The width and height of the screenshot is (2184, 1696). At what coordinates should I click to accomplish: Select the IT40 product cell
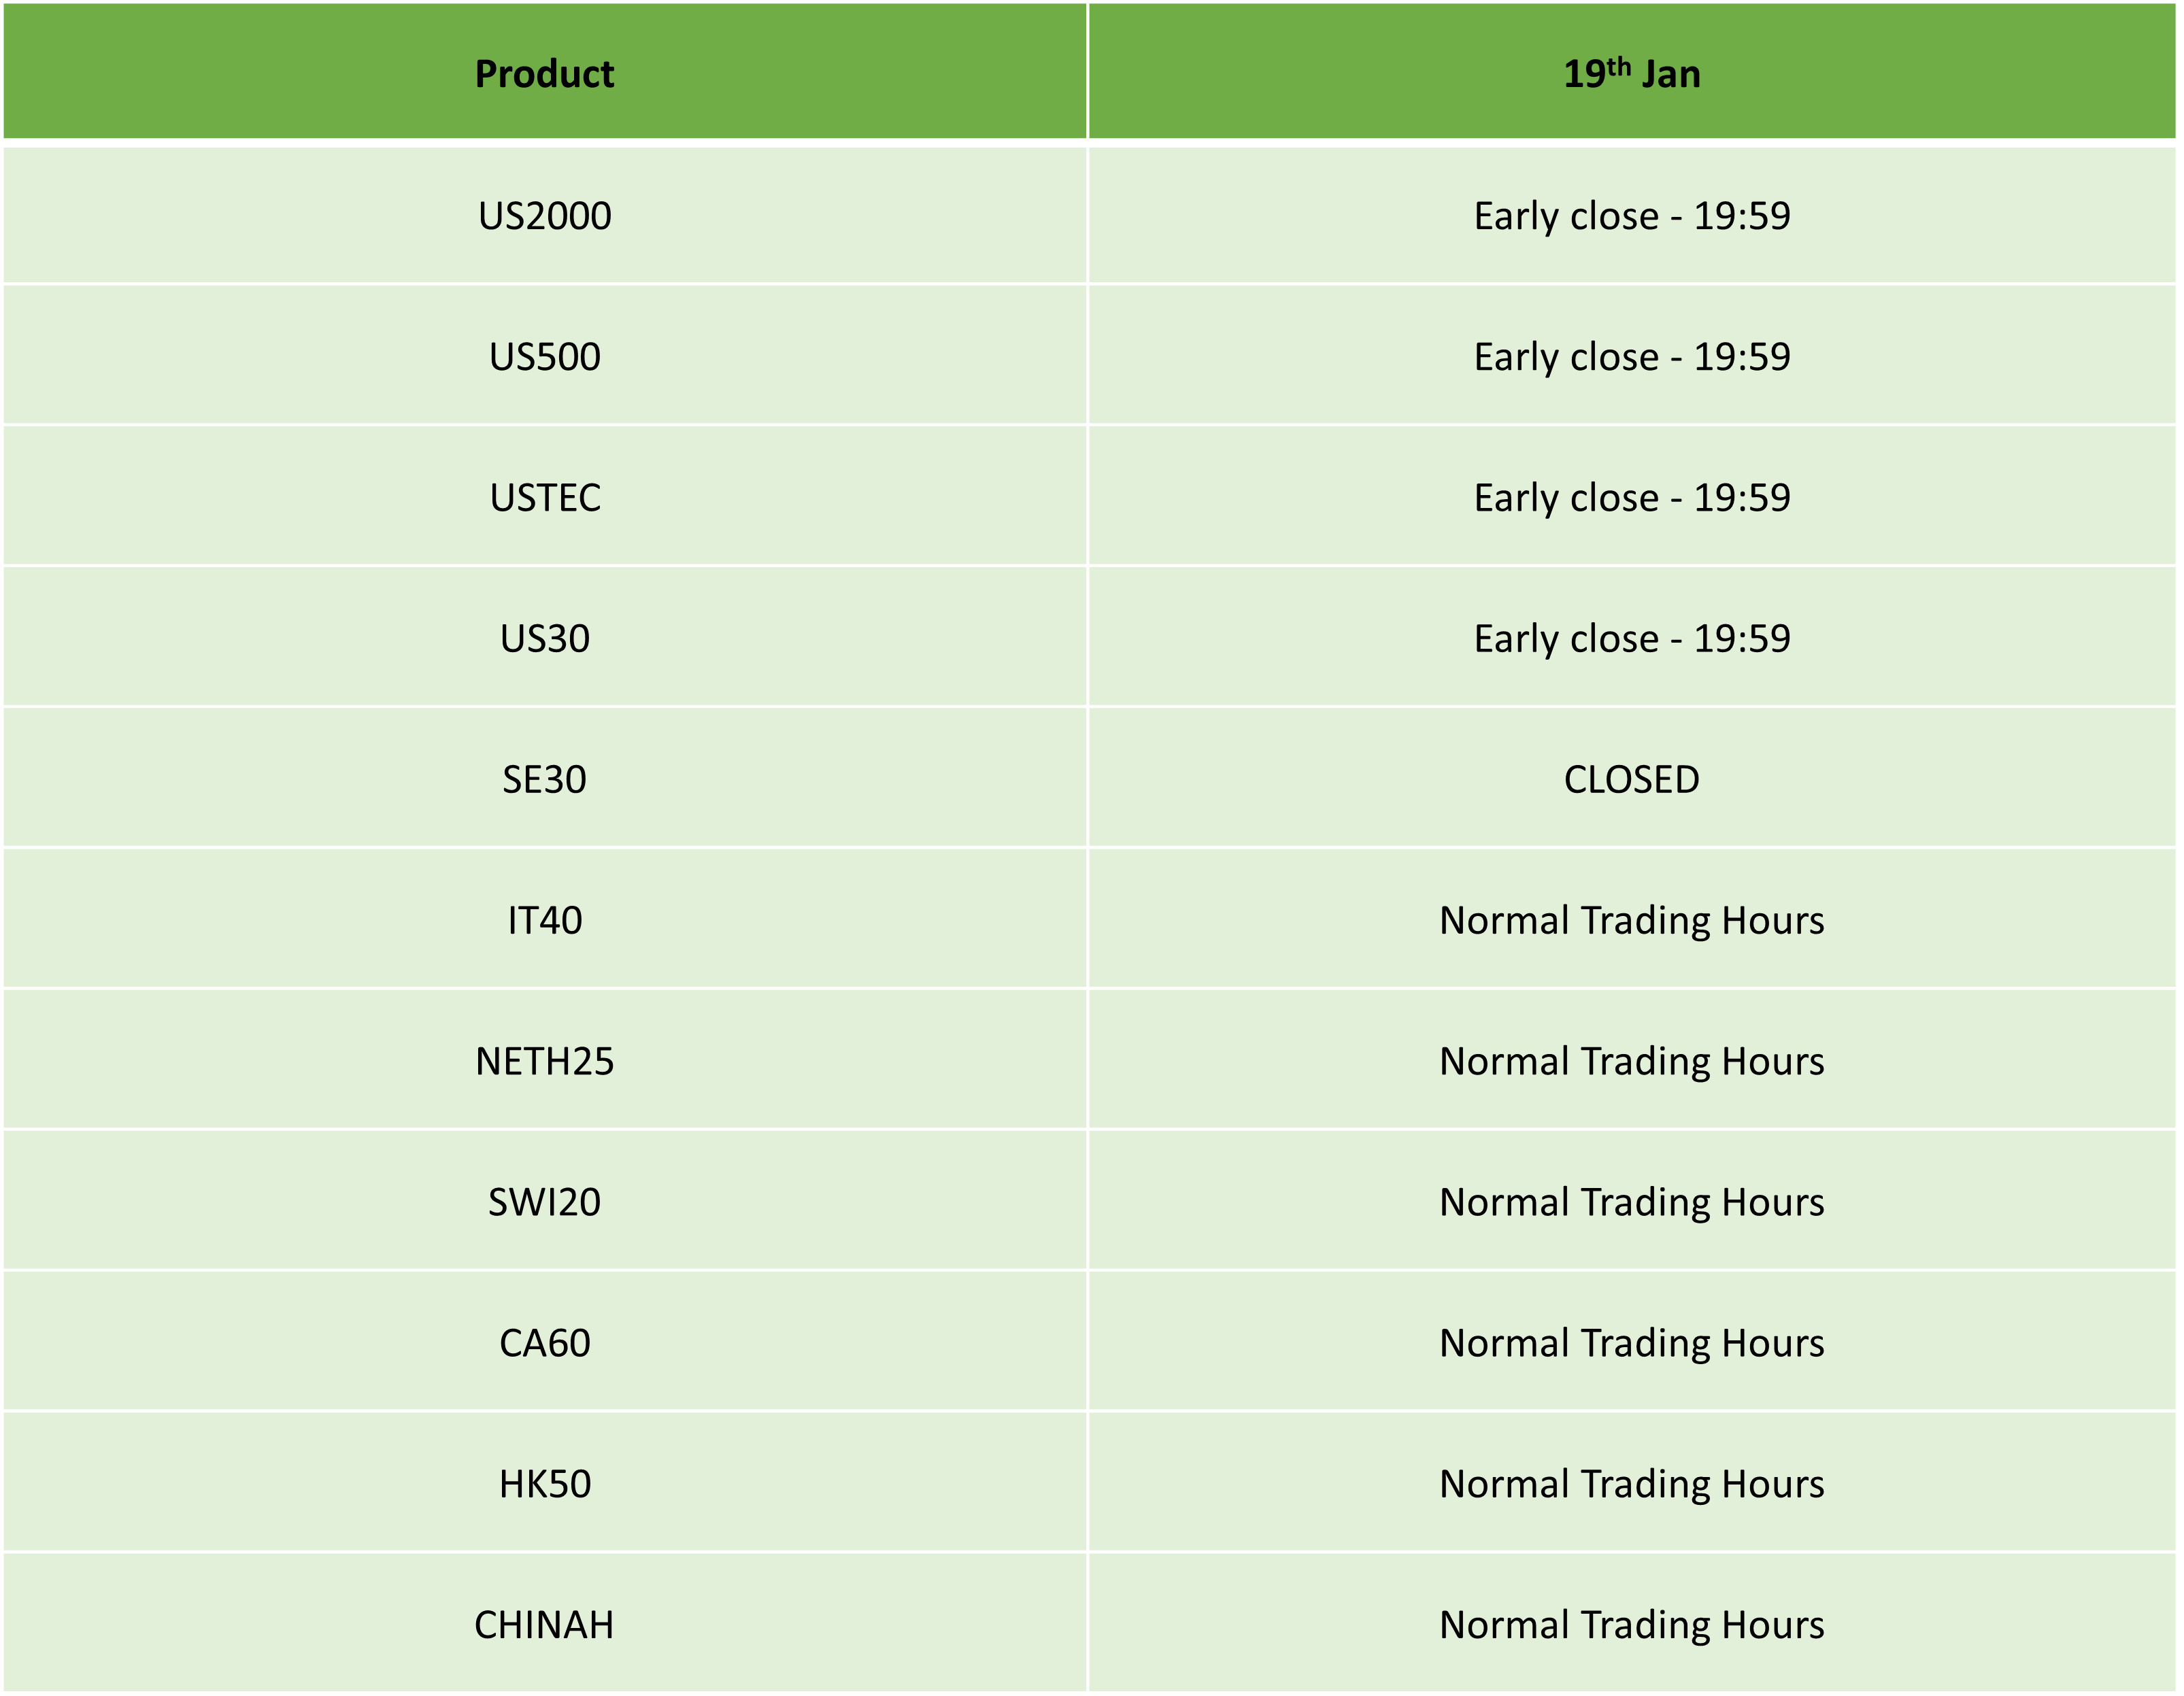tap(544, 921)
